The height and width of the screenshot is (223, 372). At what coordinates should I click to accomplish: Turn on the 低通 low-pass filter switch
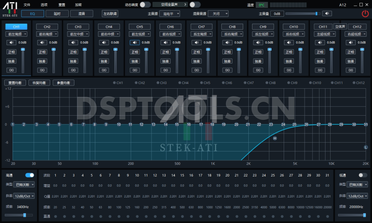tap(363, 175)
